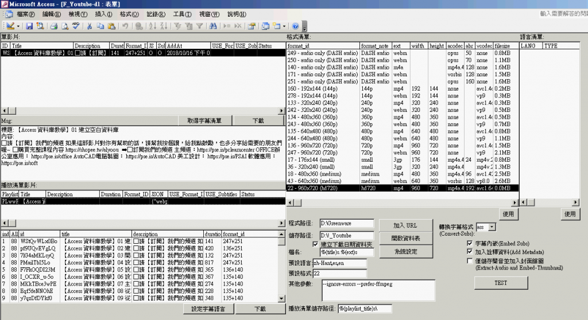
Task: Click the 儲存路徑 field D:\_Youtube
Action: coord(346,236)
